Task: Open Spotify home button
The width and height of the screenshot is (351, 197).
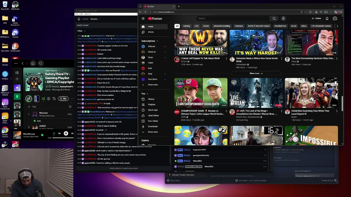Action: (x=33, y=63)
